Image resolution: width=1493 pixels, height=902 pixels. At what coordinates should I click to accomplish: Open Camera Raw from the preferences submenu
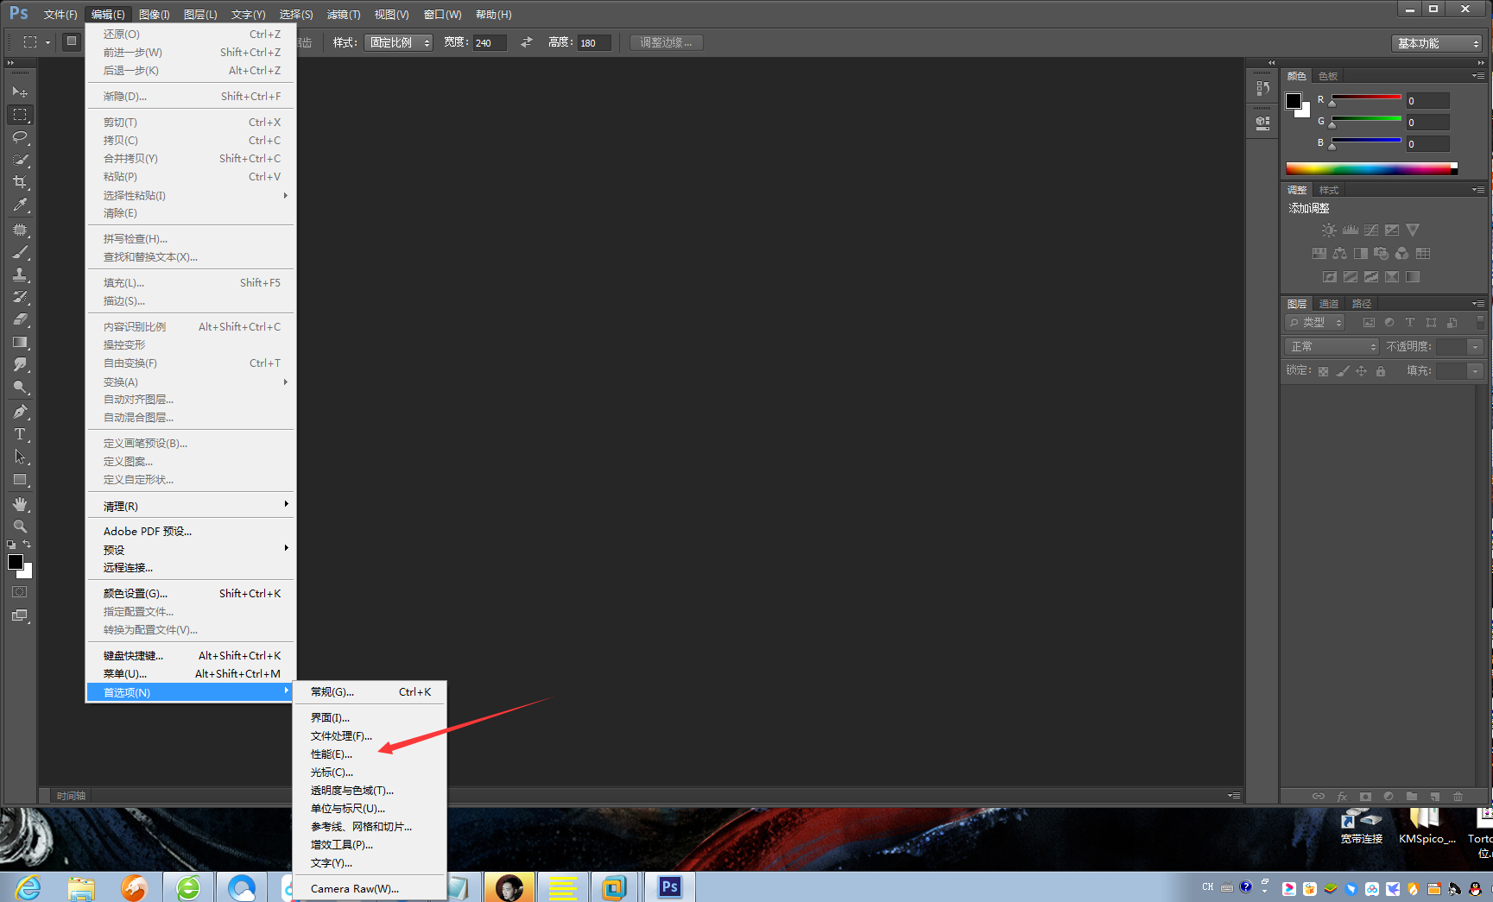point(354,888)
